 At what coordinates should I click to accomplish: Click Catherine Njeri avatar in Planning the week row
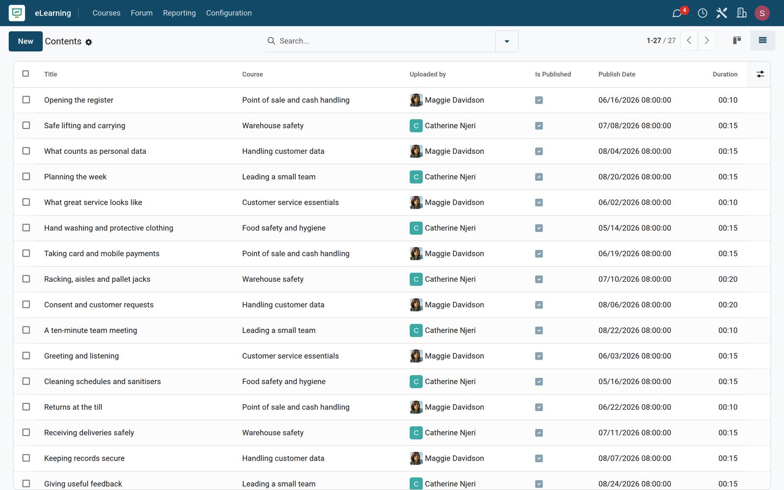coord(416,177)
